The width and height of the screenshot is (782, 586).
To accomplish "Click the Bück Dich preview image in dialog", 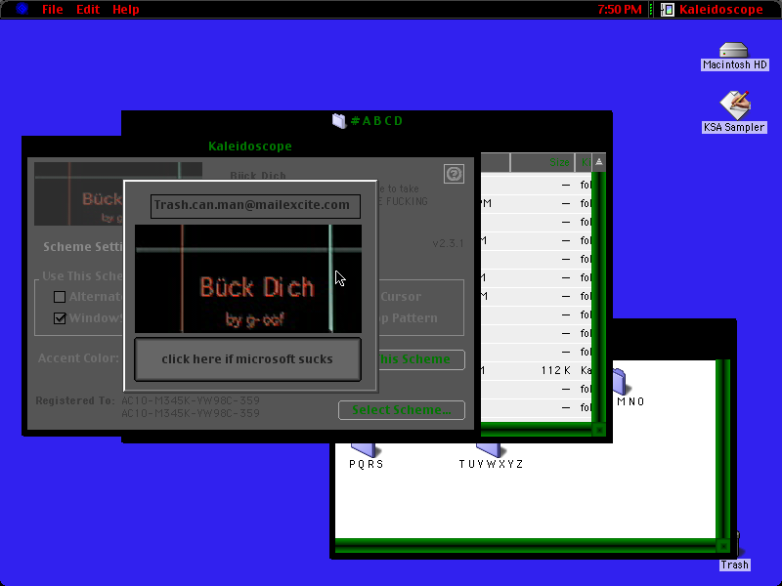I will click(x=248, y=278).
